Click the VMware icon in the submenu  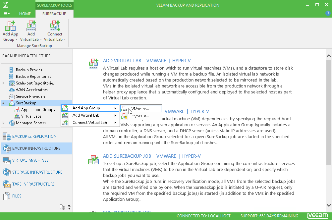[124, 109]
